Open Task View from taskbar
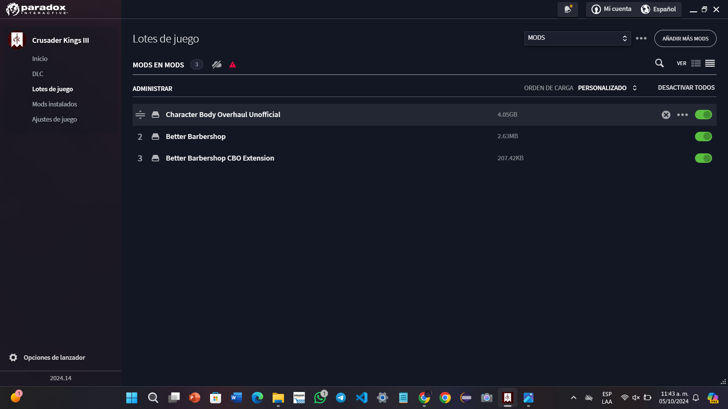Image resolution: width=728 pixels, height=409 pixels. 174,398
